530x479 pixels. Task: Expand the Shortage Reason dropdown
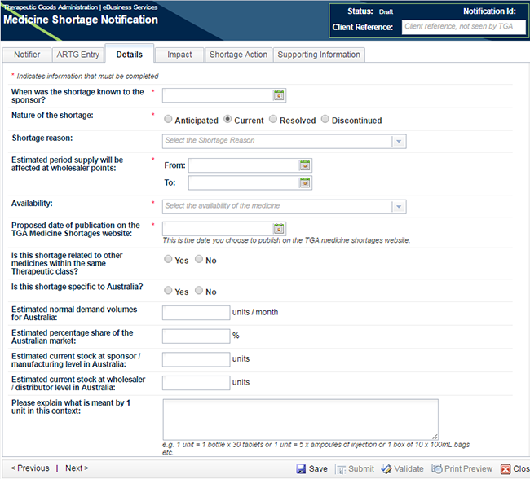(398, 141)
